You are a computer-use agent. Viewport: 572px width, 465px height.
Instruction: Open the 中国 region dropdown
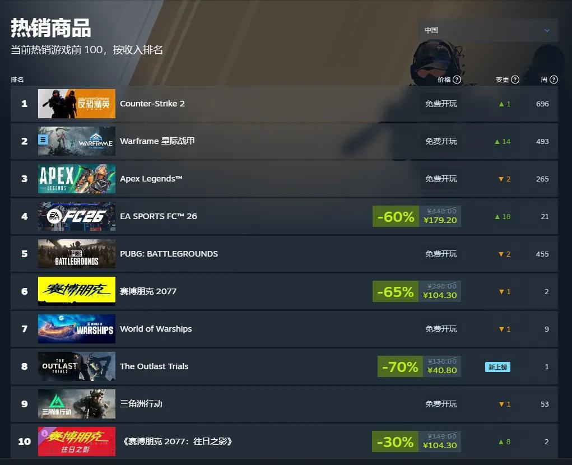point(488,30)
